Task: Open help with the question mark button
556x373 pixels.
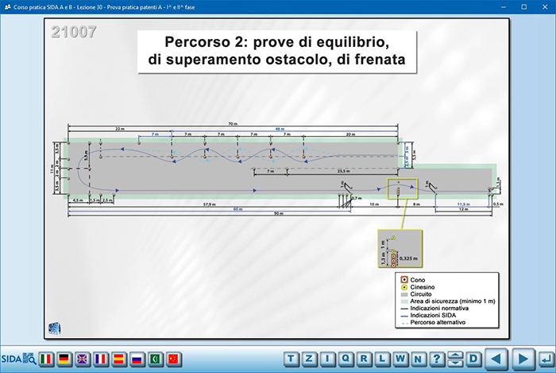Action: 437,359
